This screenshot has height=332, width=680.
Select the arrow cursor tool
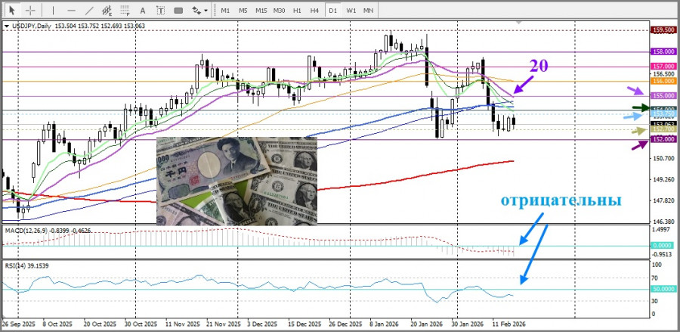tap(12, 10)
